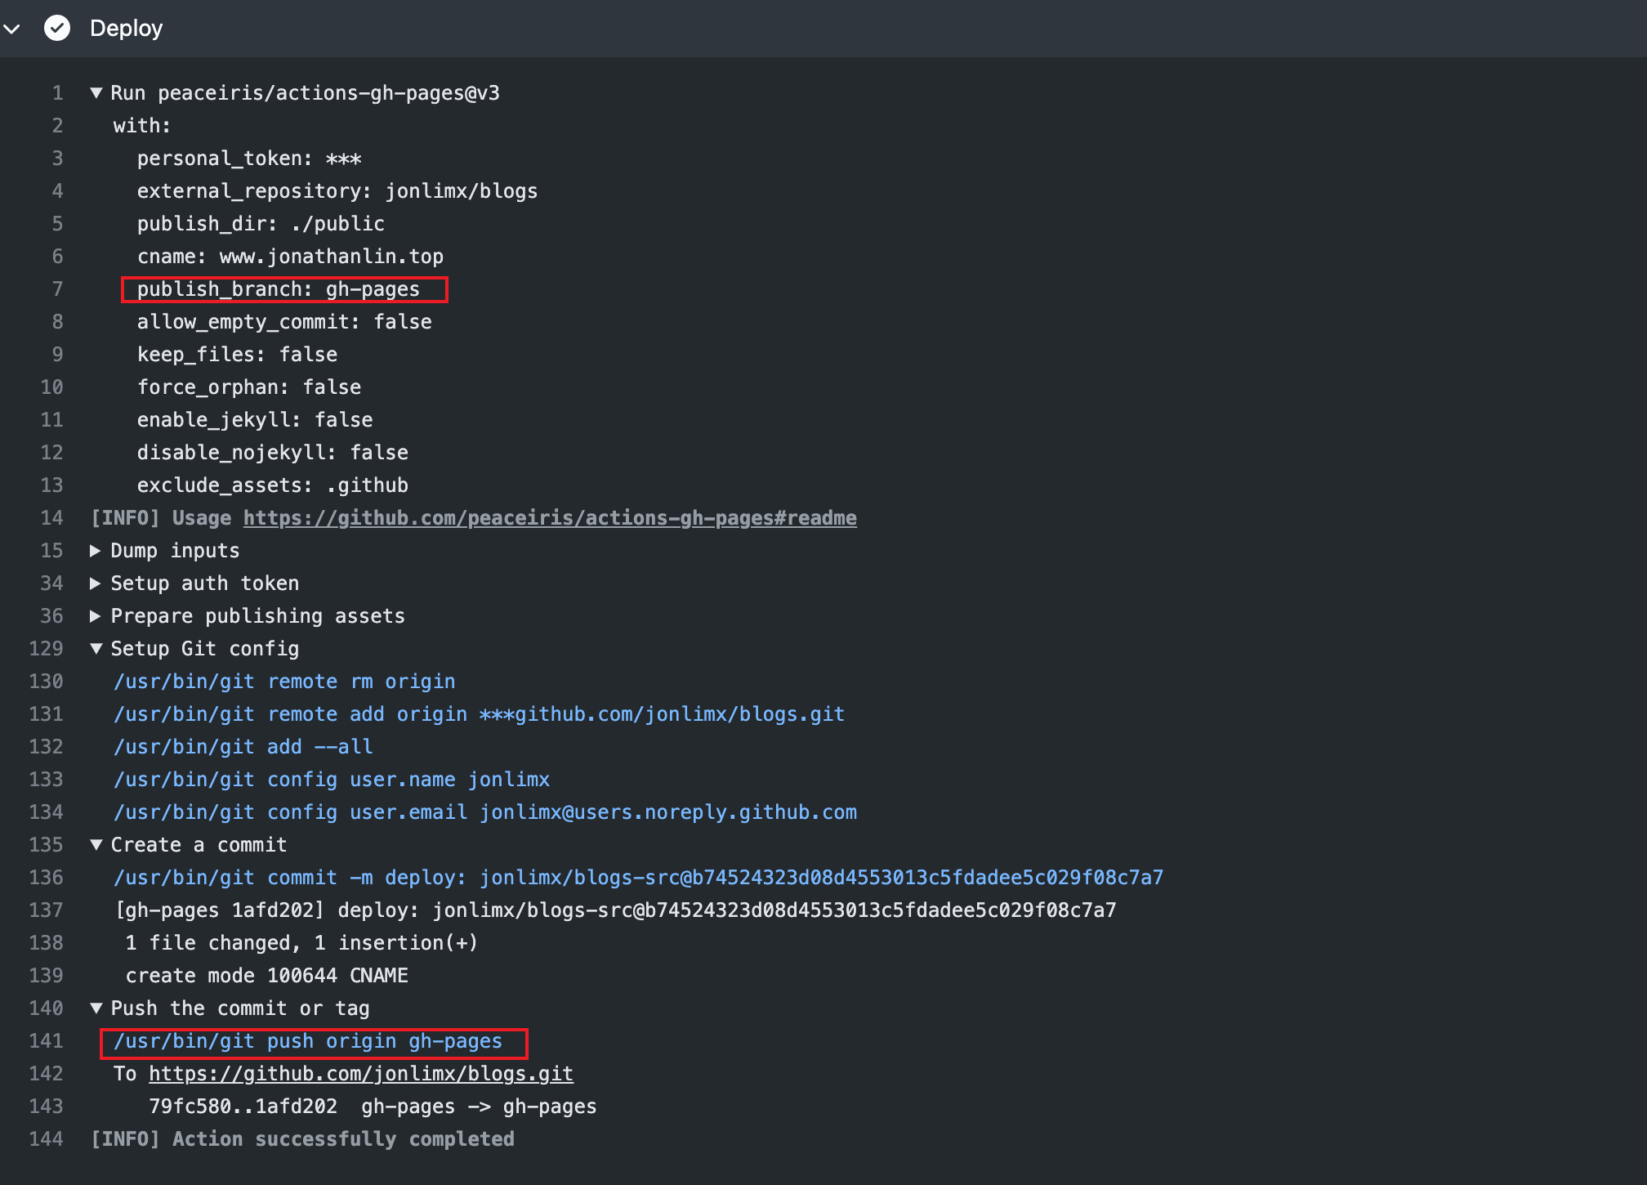
Task: Click 'allow_empty_commit: false' line
Action: [284, 322]
